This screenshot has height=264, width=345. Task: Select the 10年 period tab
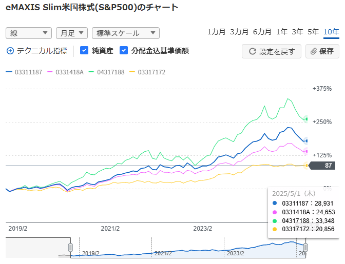[331, 32]
